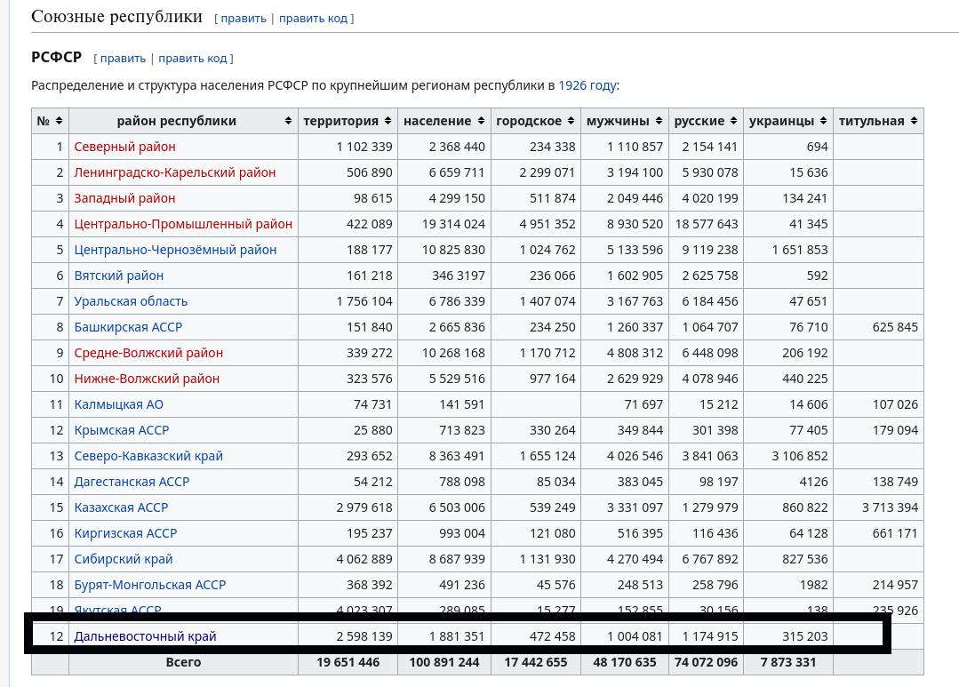Select the titular value 661 171
Image resolution: width=959 pixels, height=687 pixels.
point(895,533)
